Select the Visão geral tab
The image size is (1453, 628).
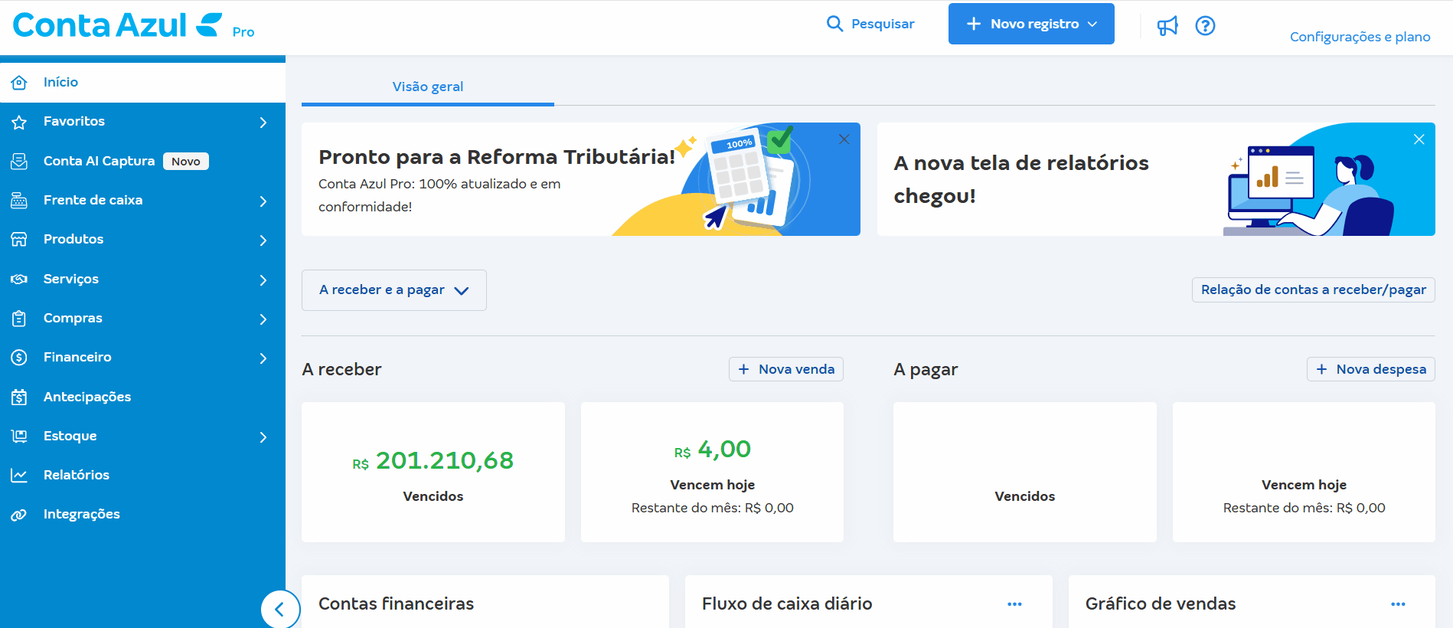(427, 87)
